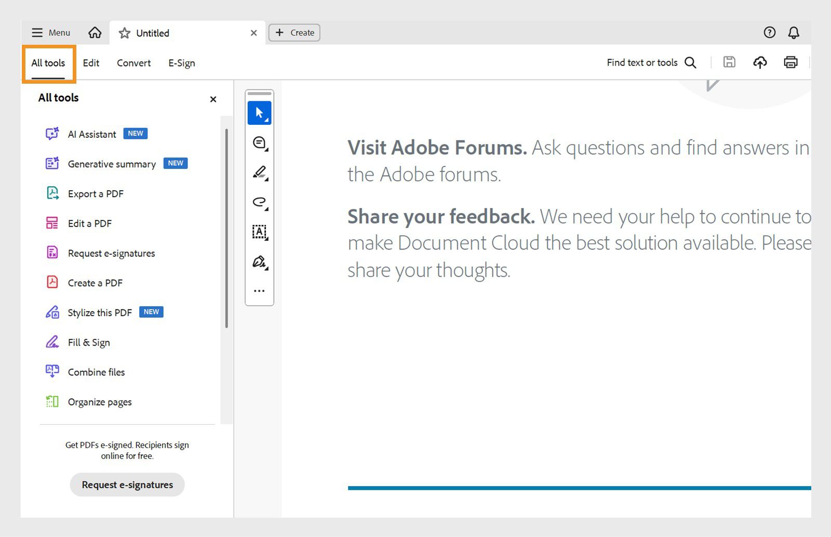Viewport: 831px width, 537px height.
Task: Open the notifications bell
Action: point(793,32)
